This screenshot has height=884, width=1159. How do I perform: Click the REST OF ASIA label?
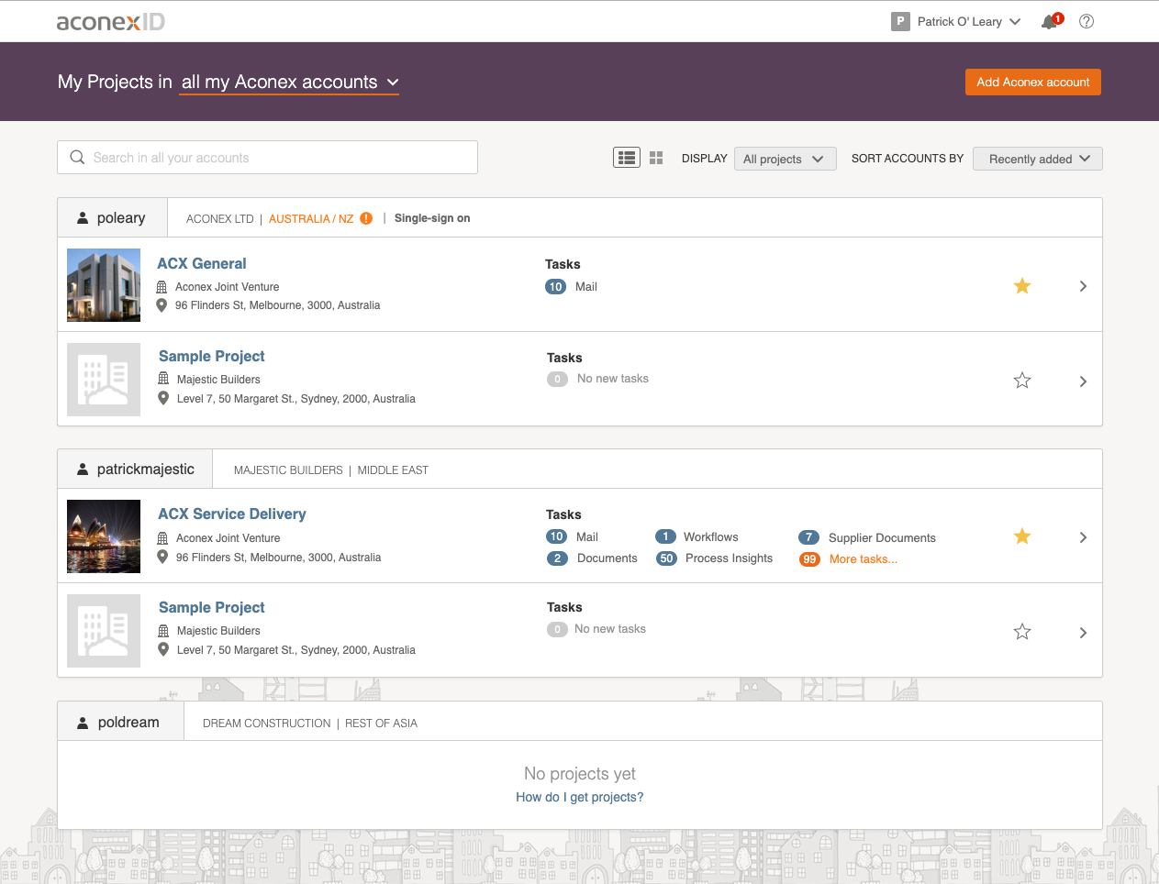[381, 724]
